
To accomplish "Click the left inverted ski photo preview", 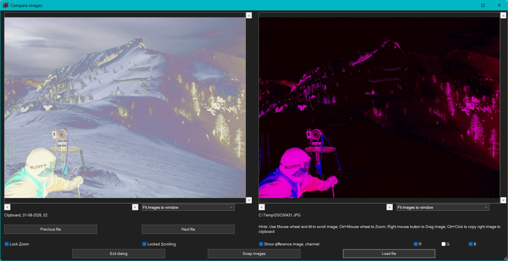I will click(125, 108).
